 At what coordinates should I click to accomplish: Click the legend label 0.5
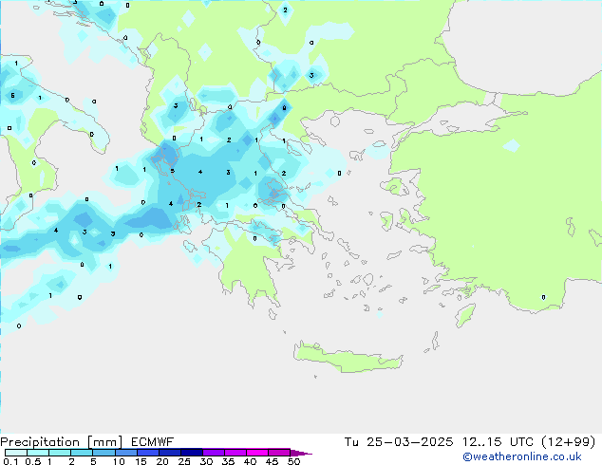click(x=33, y=461)
